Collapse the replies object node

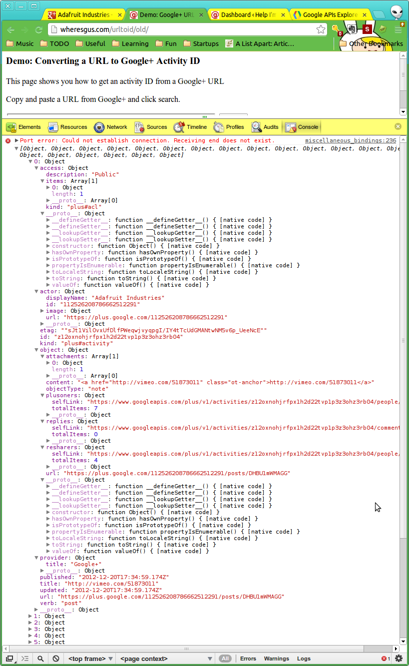point(42,421)
